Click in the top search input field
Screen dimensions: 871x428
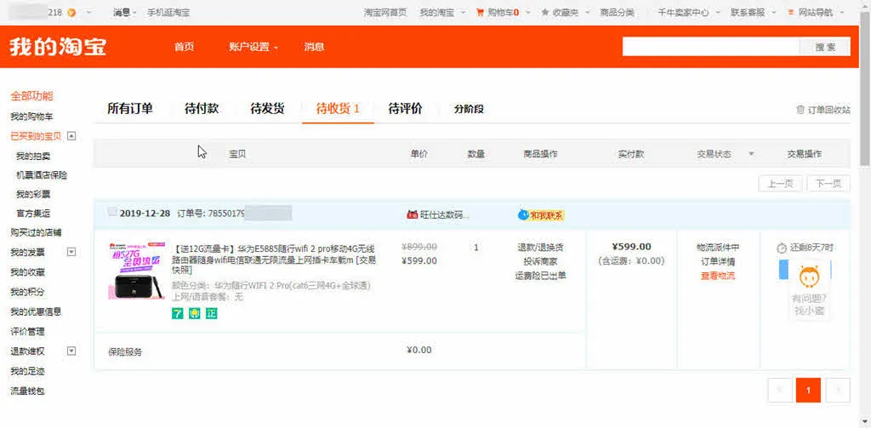(710, 48)
